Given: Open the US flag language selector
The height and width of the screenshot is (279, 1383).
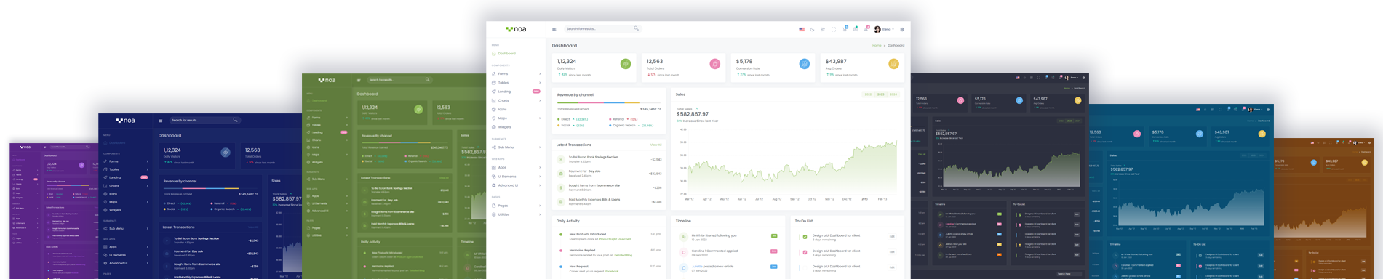Looking at the screenshot, I should point(802,29).
